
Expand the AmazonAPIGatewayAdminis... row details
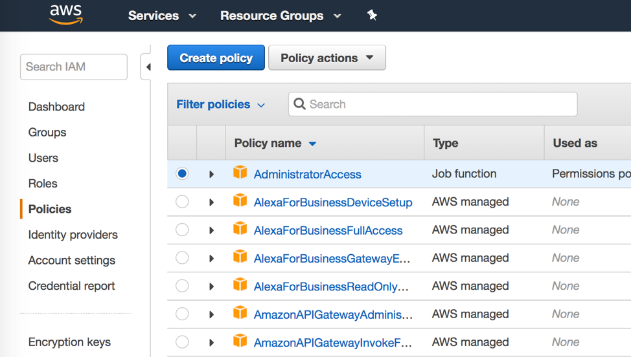(211, 315)
